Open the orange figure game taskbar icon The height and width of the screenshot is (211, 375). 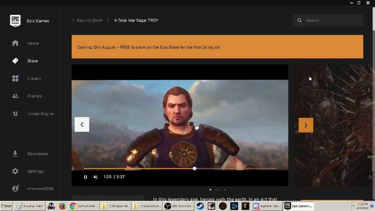(245, 206)
